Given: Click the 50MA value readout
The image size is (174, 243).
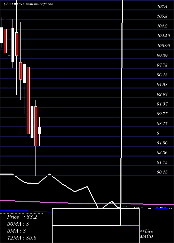Looking at the screenshot, I should 18,224.
